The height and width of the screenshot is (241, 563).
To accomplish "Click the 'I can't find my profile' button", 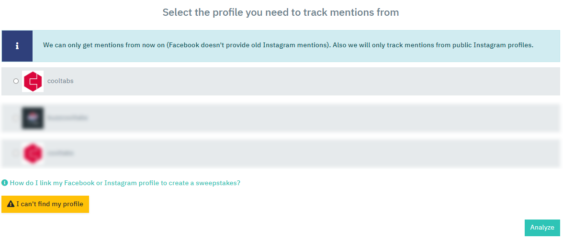I will click(45, 204).
